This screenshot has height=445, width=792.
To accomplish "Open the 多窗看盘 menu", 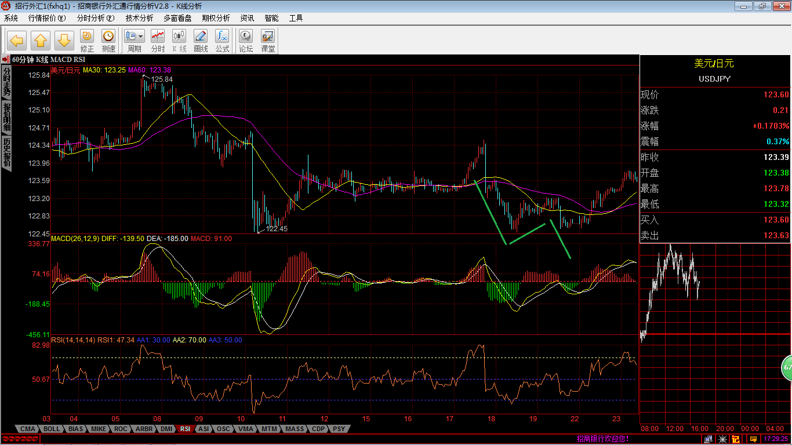I will click(177, 18).
